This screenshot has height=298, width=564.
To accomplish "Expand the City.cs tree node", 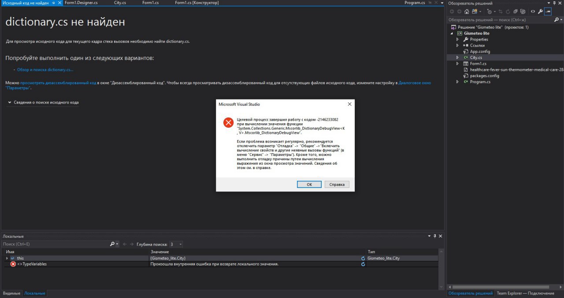I will 457,58.
